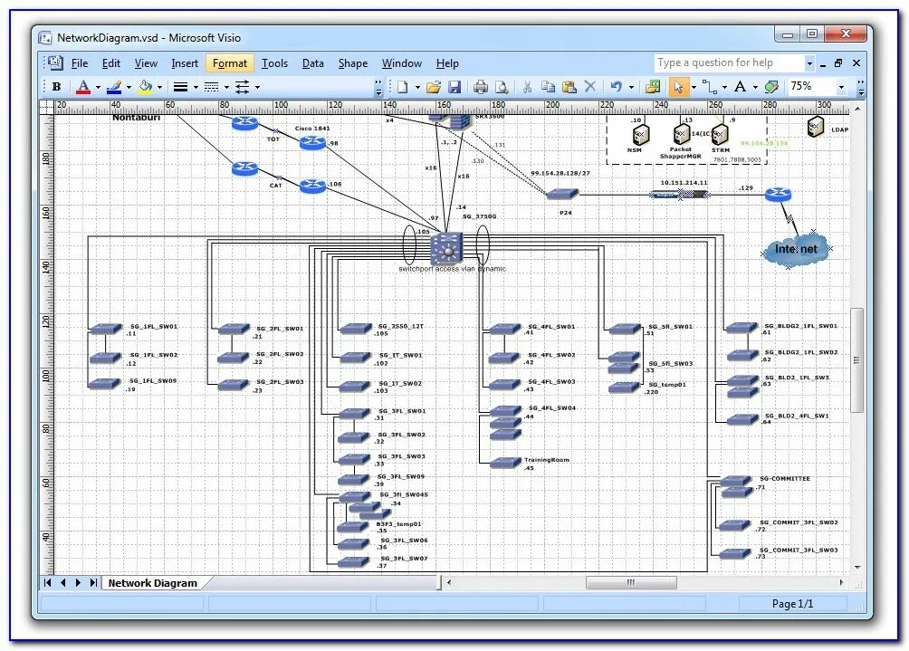
Task: Select the Text tool
Action: [741, 87]
